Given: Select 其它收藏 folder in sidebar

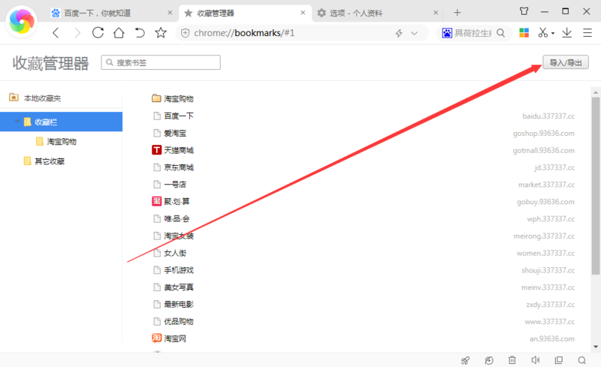Looking at the screenshot, I should pos(50,161).
